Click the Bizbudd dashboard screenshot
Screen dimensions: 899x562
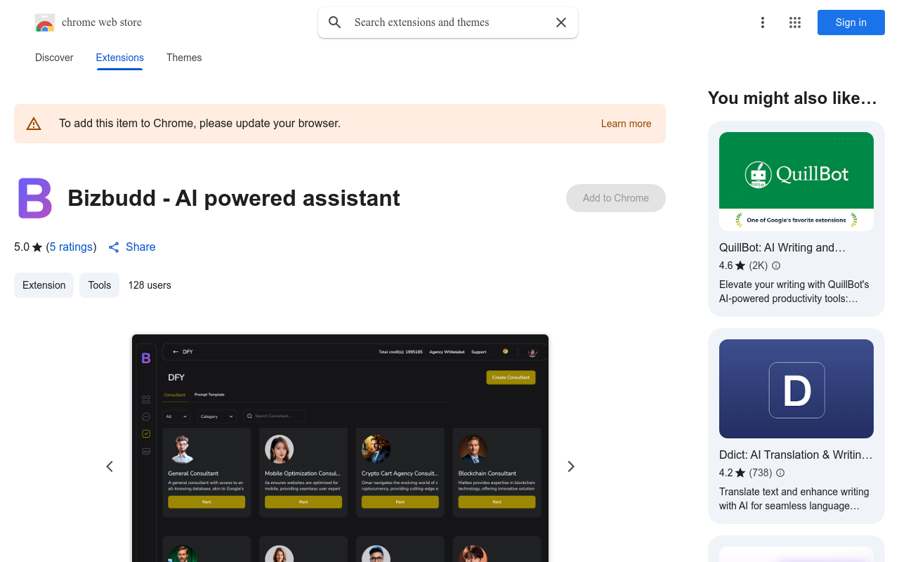tap(340, 448)
